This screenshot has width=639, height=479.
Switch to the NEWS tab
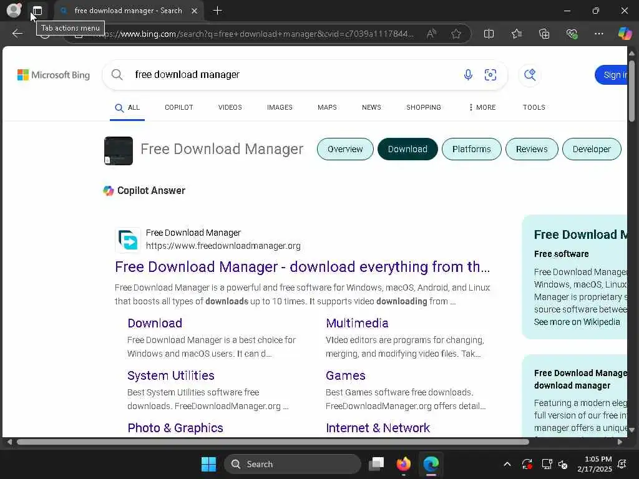click(x=371, y=107)
